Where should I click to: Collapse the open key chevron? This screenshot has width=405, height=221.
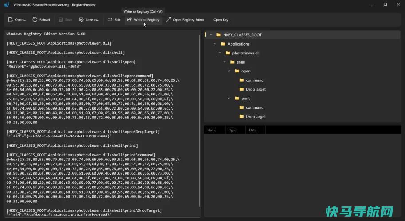(229, 71)
